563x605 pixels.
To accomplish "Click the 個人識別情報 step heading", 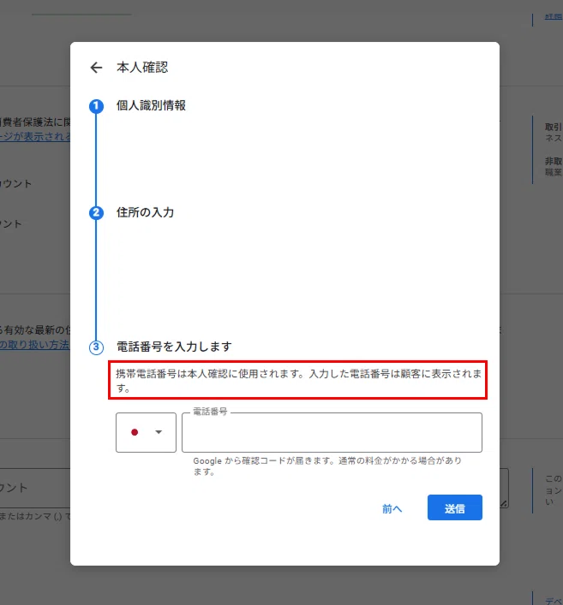I will [151, 105].
